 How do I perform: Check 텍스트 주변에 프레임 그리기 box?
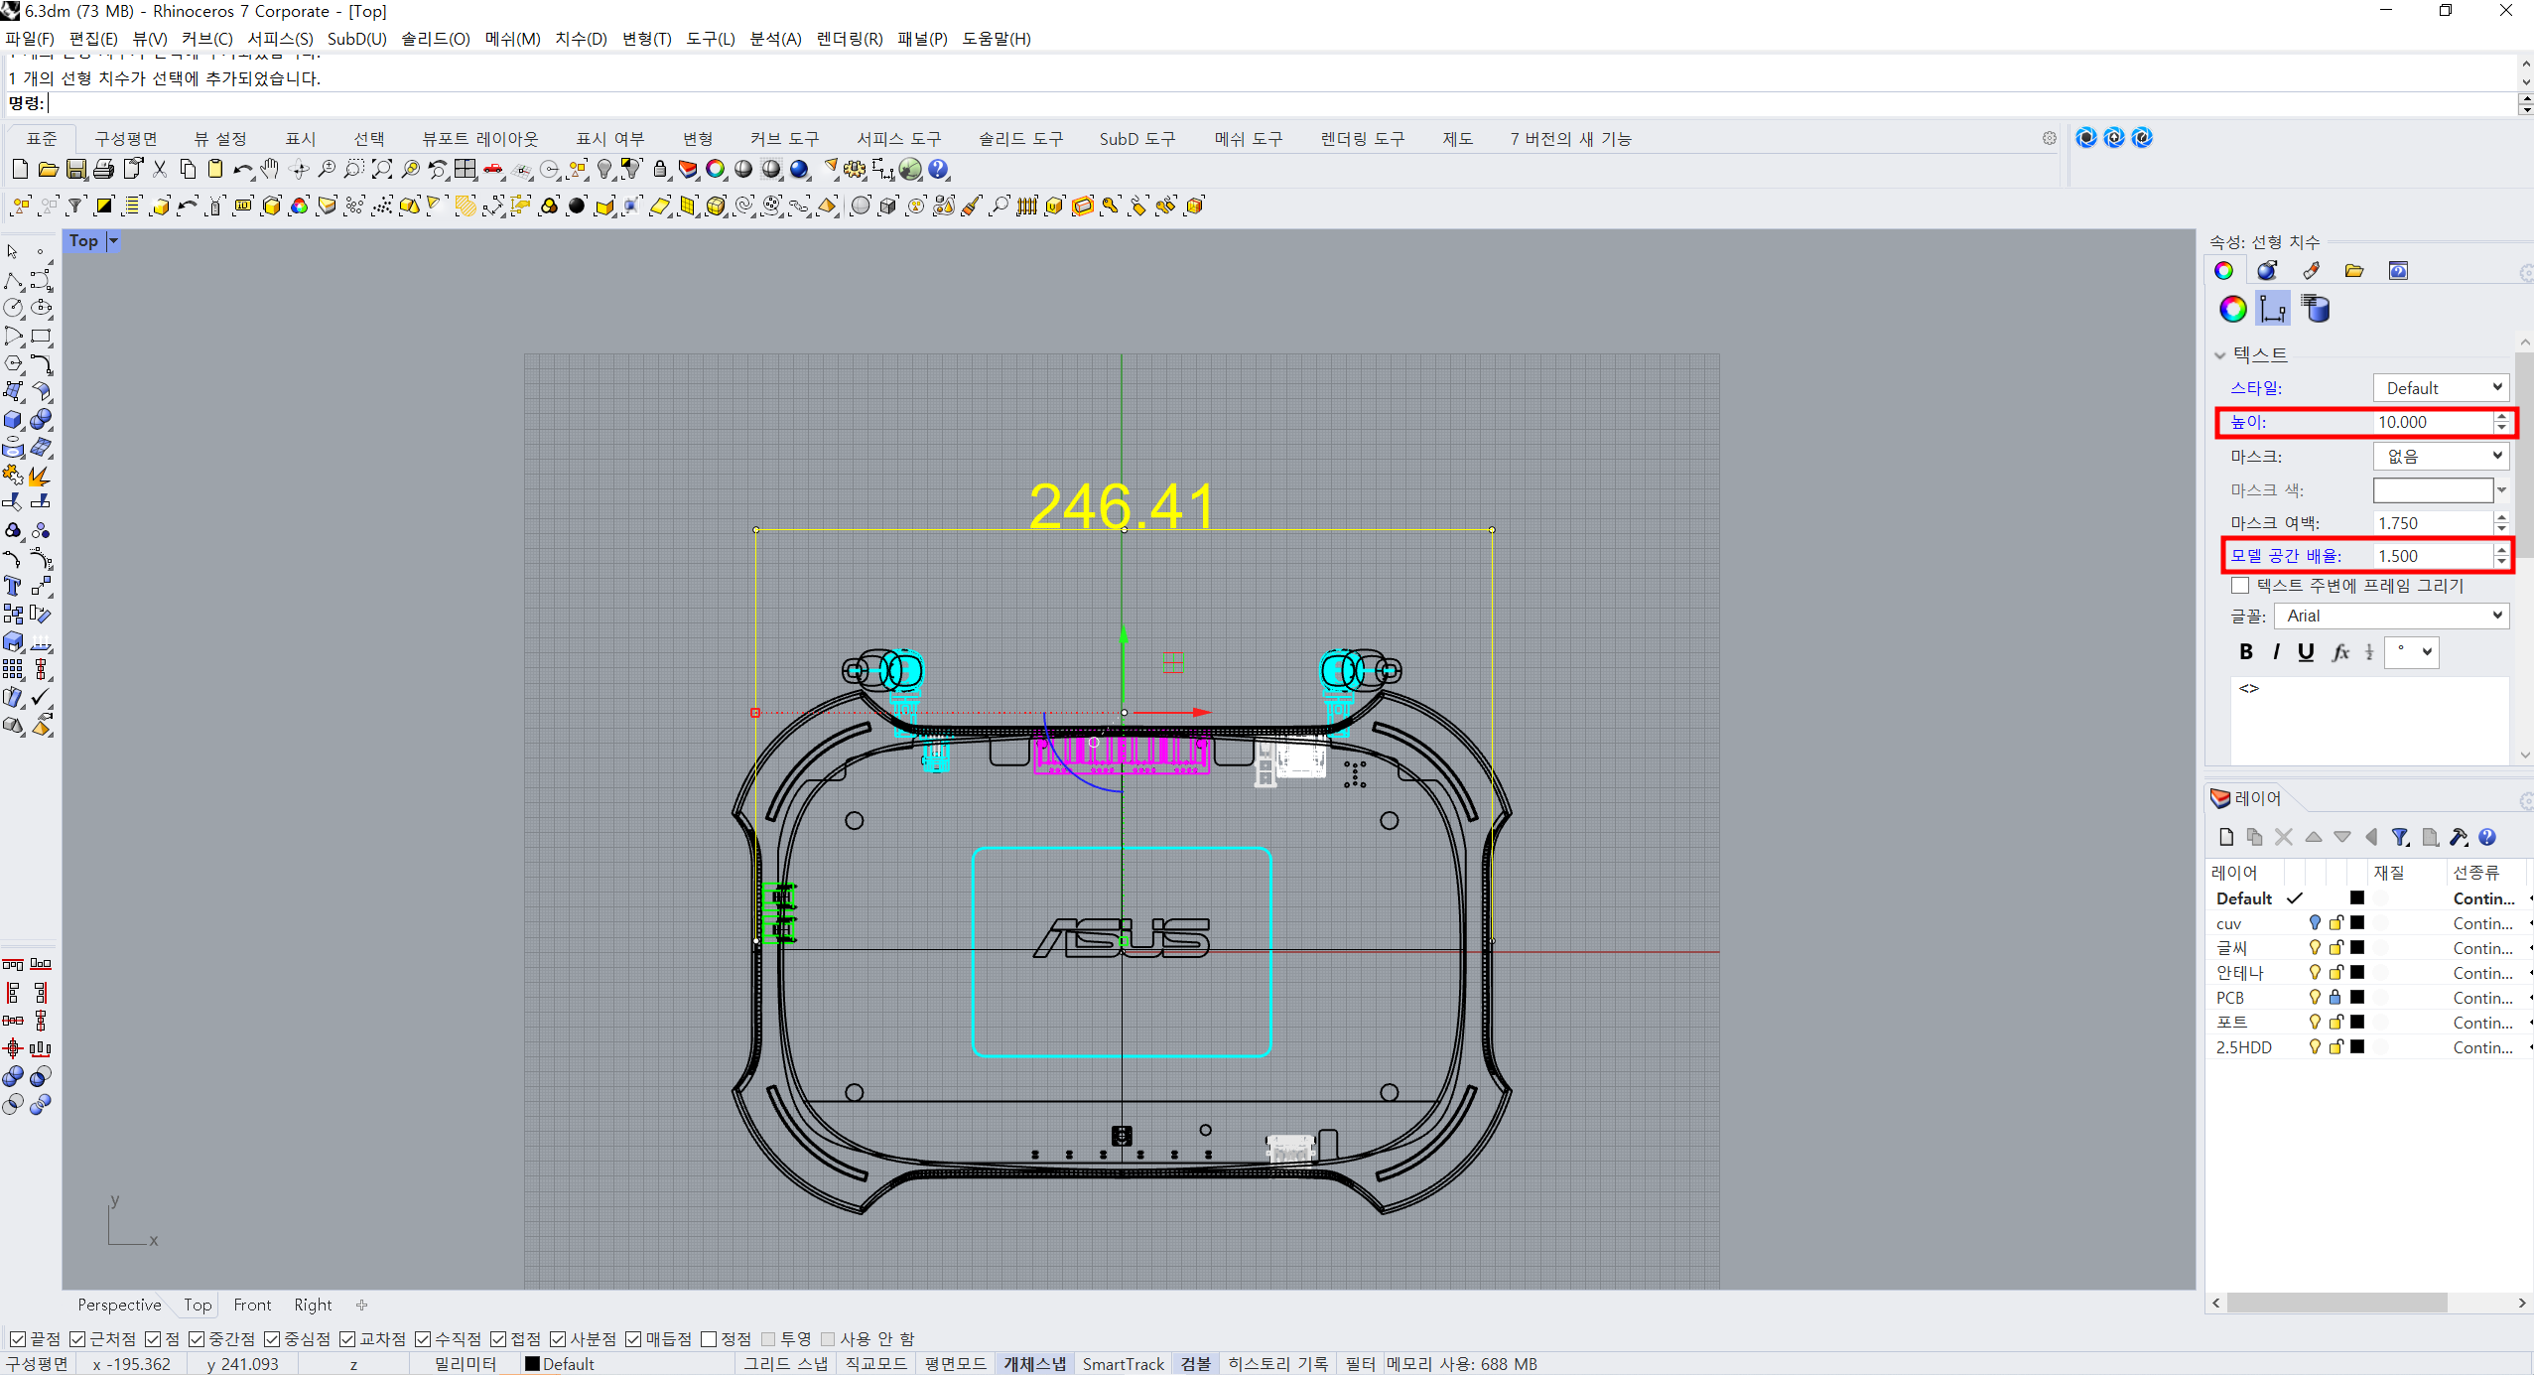click(x=2240, y=586)
